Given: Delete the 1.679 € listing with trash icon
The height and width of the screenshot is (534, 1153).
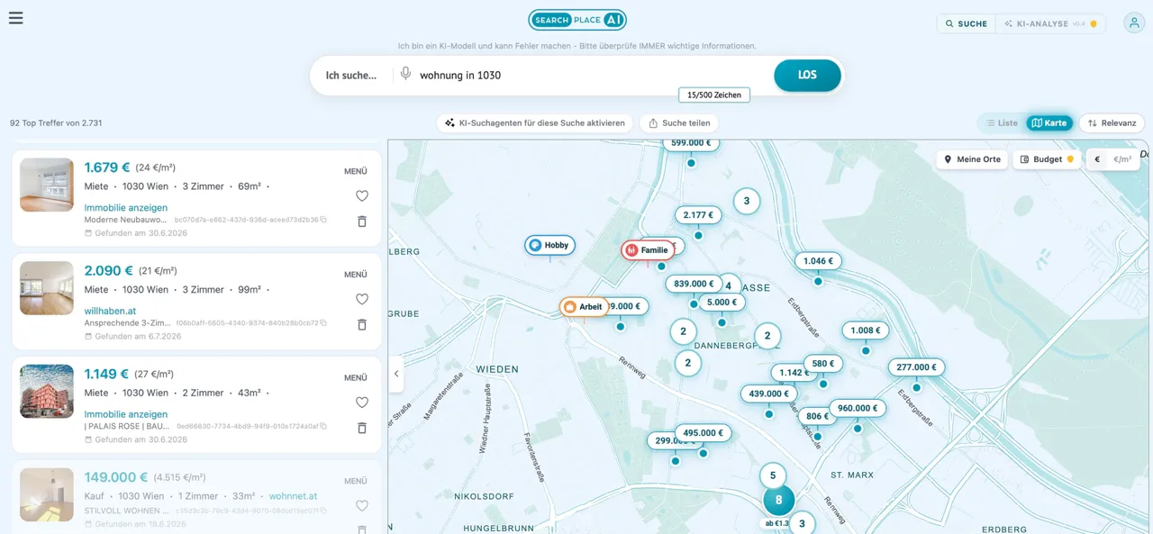Looking at the screenshot, I should (362, 221).
